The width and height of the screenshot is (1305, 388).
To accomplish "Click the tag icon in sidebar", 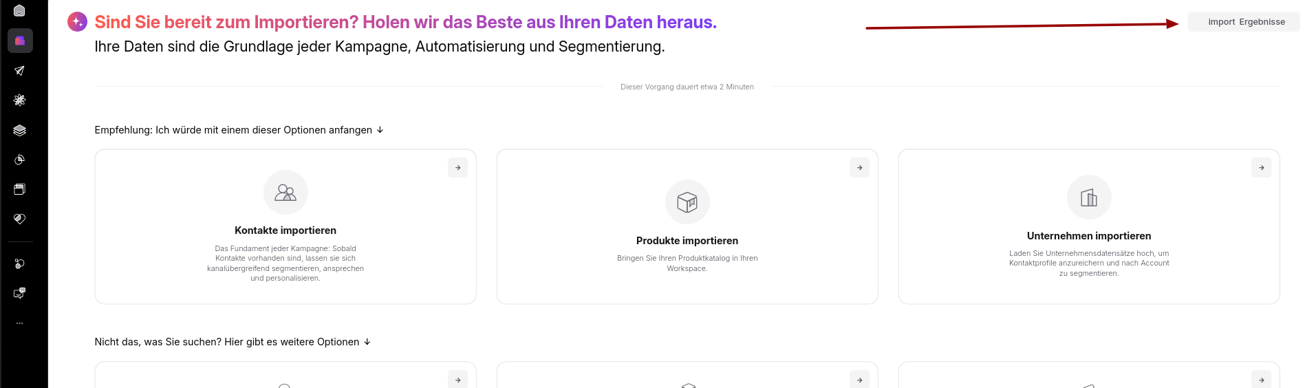I will tap(20, 219).
